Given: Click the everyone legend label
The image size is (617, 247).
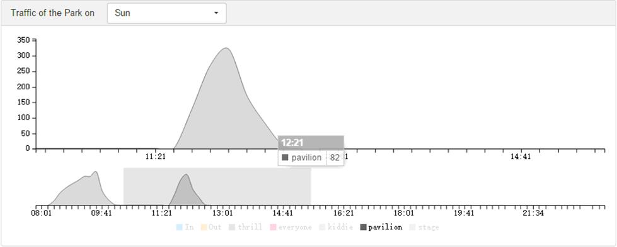Looking at the screenshot, I should click(295, 227).
